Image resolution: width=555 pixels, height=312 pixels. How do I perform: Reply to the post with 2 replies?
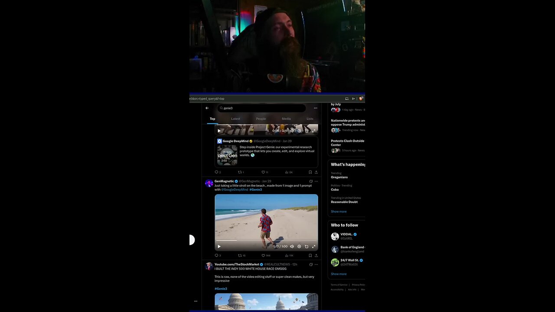(218, 172)
